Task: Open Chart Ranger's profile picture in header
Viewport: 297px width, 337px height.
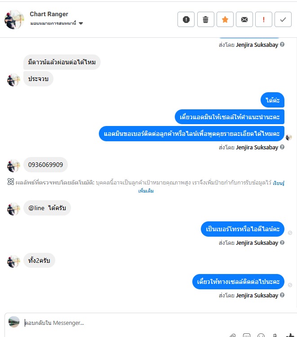Action: (14, 19)
